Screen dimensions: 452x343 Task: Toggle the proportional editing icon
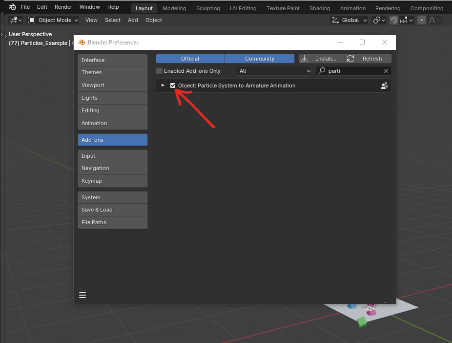(421, 20)
